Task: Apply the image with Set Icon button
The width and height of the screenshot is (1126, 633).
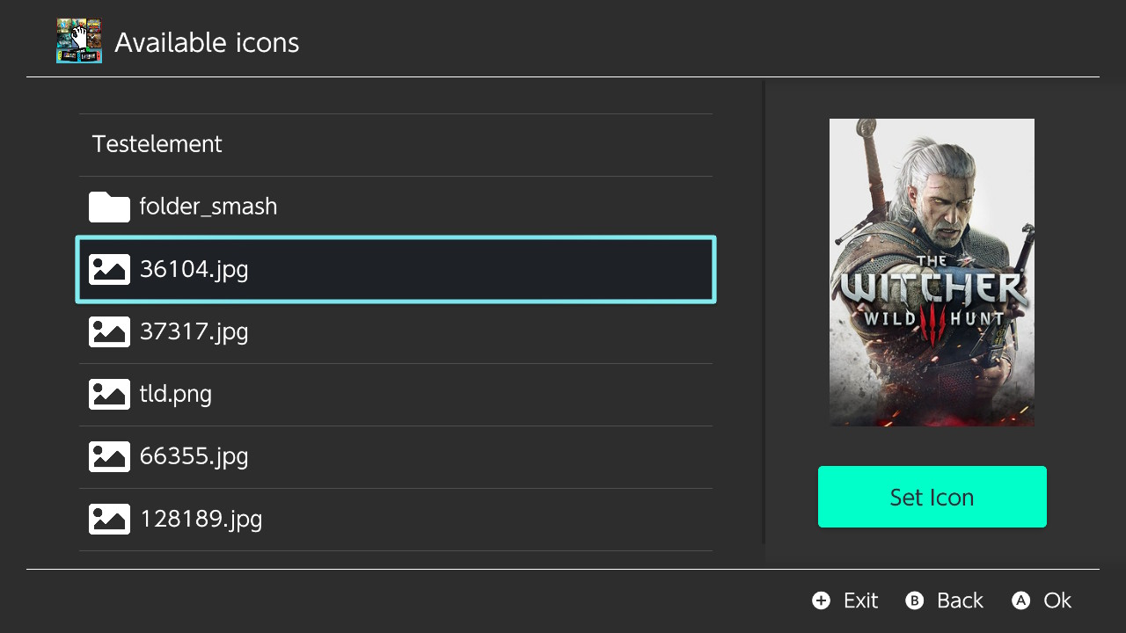Action: 932,497
